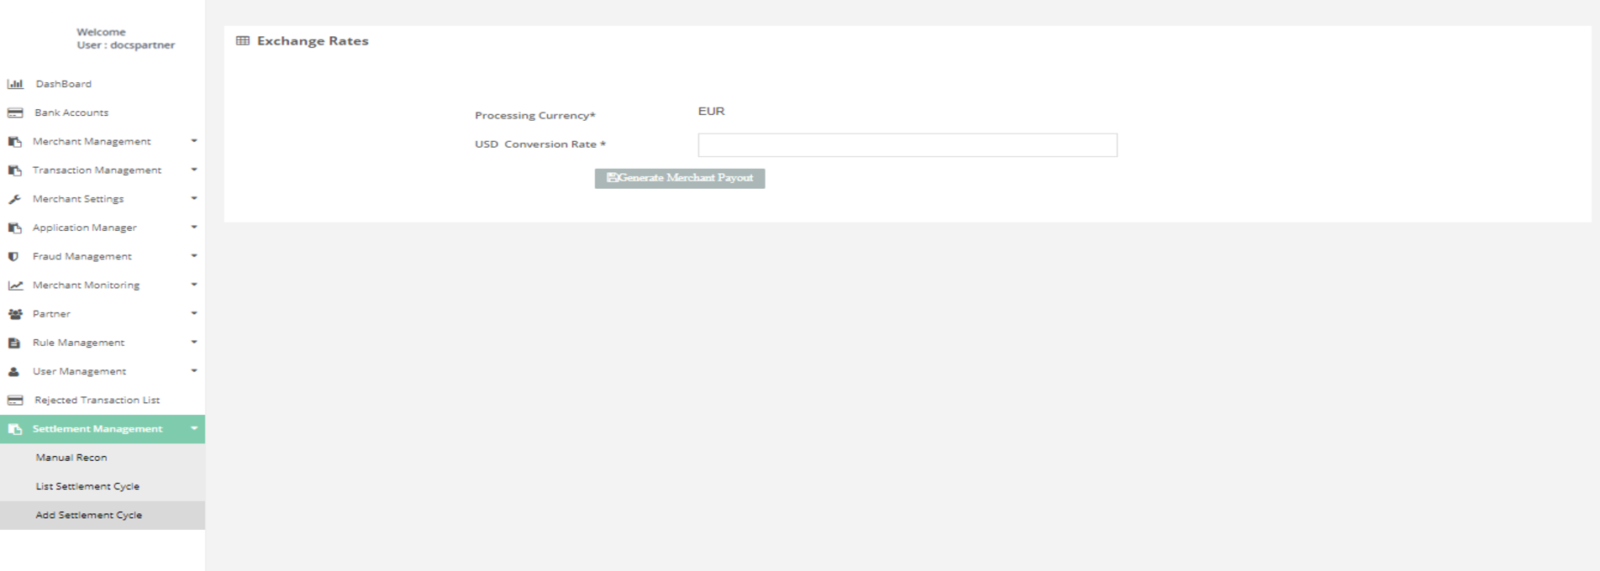Expand Application Manager dropdown arrow

pos(194,228)
